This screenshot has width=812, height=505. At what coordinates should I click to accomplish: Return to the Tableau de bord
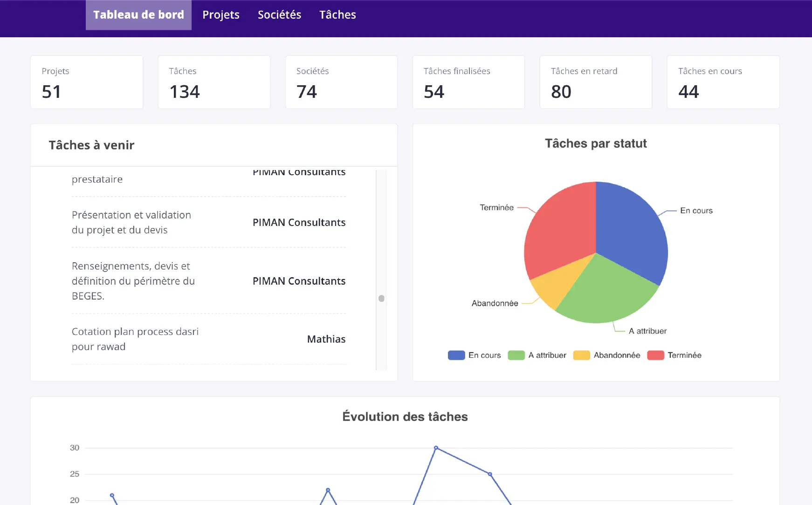(x=138, y=14)
